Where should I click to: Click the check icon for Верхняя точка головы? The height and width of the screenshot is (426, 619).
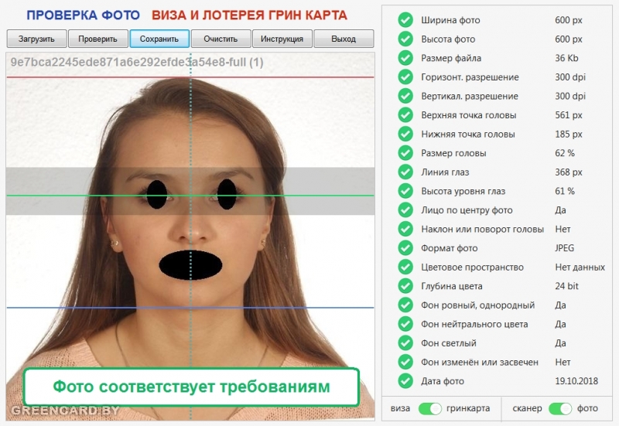pyautogui.click(x=405, y=114)
